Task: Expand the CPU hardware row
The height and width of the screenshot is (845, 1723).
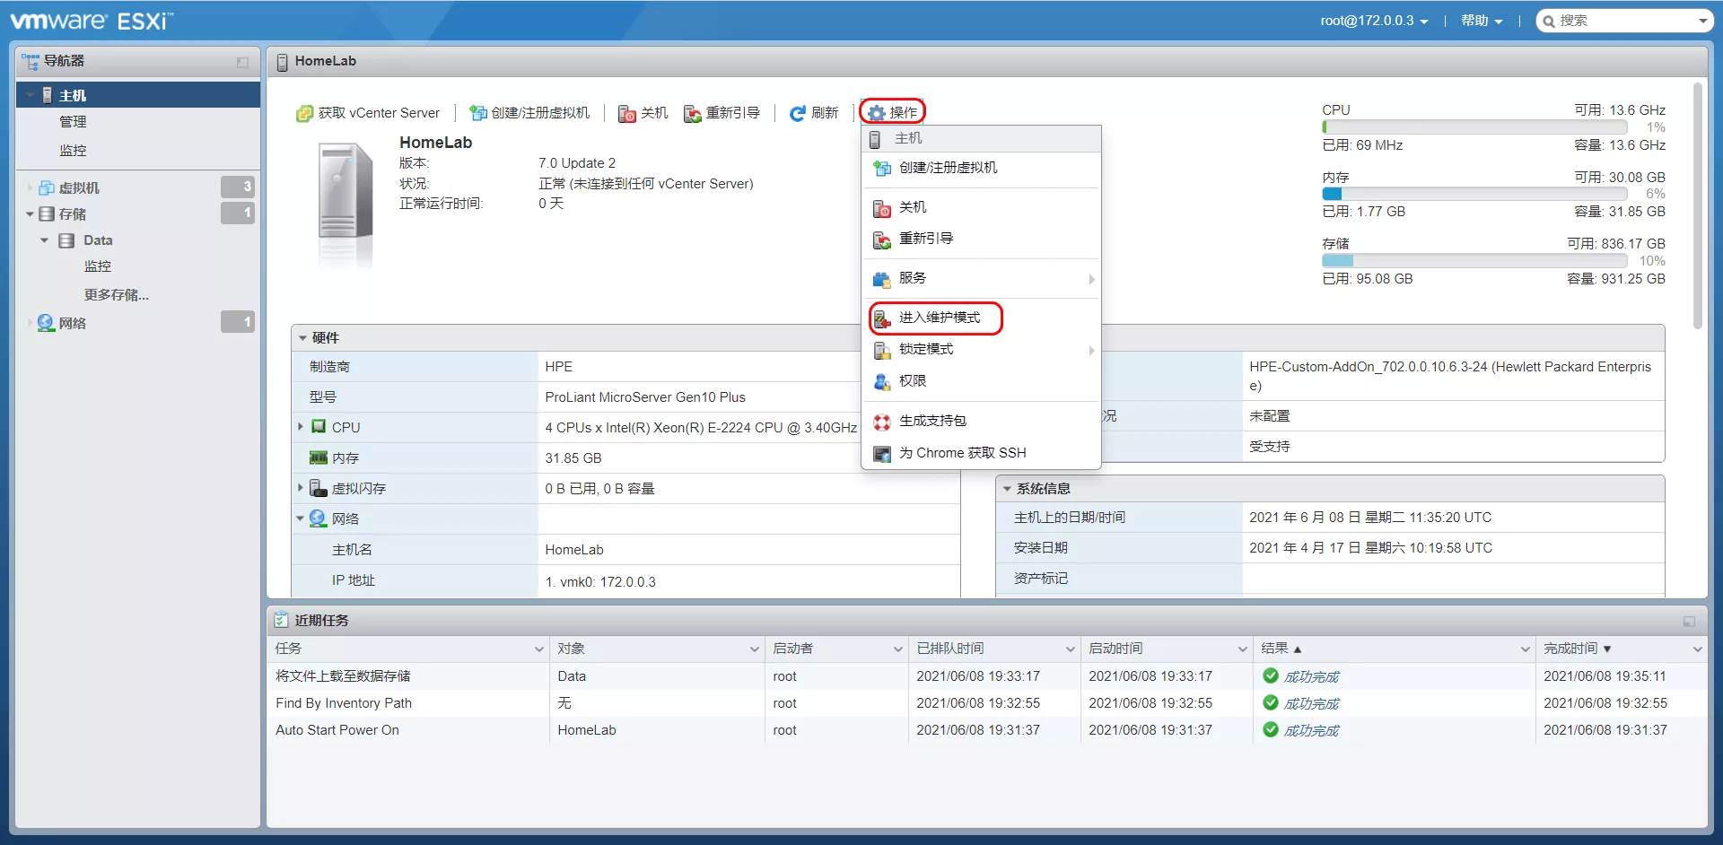Action: [x=301, y=427]
